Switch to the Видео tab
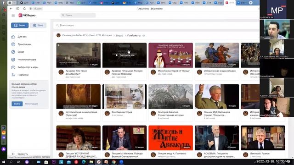Image resolution: width=294 pixels, height=165 pixels. 20,25
